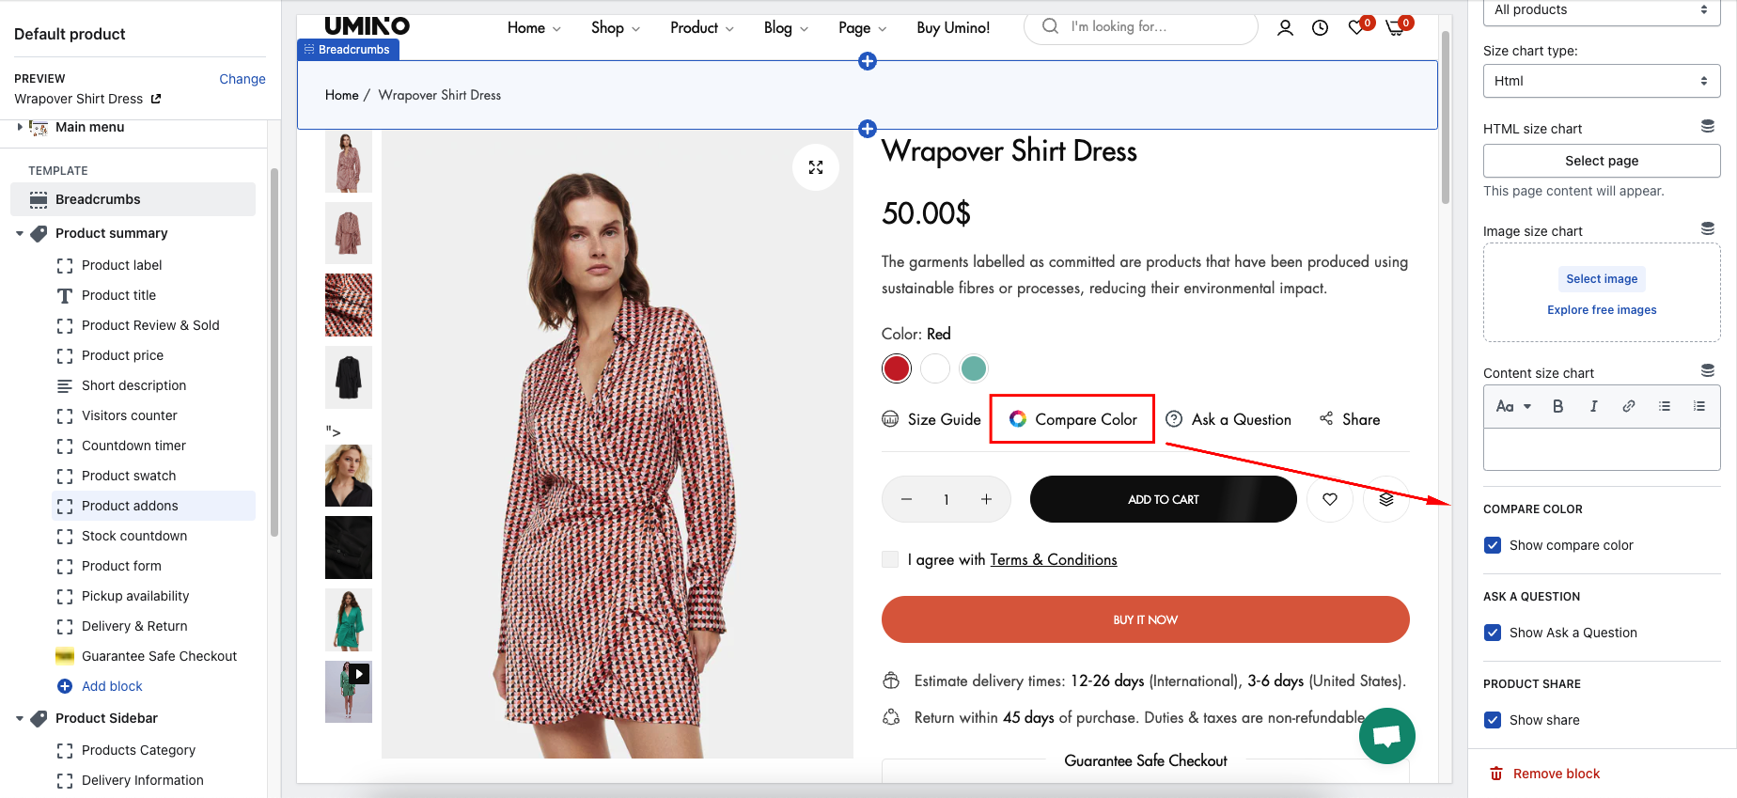The width and height of the screenshot is (1737, 798).
Task: Open text style Aa dropdown
Action: 1513,406
